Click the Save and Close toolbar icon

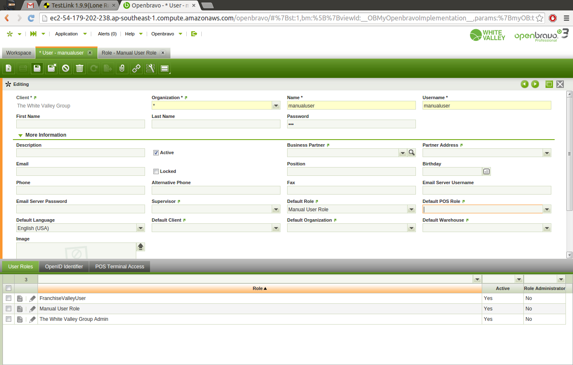point(52,68)
